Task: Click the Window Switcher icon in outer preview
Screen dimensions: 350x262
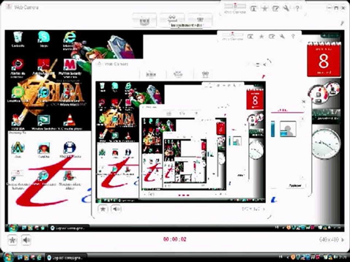Action: pos(44,122)
